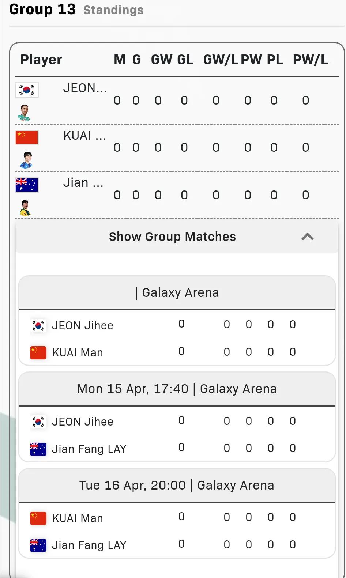
Task: Collapse group matches with chevron arrow
Action: pyautogui.click(x=308, y=237)
